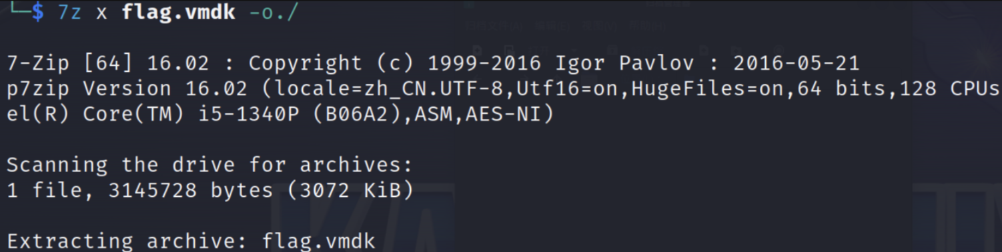Click the $ prompt symbol

(x=37, y=13)
